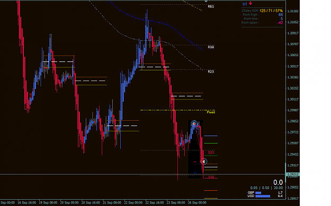Select the circled yellow arrow exit marker
This screenshot has width=331, height=206.
pyautogui.click(x=204, y=162)
